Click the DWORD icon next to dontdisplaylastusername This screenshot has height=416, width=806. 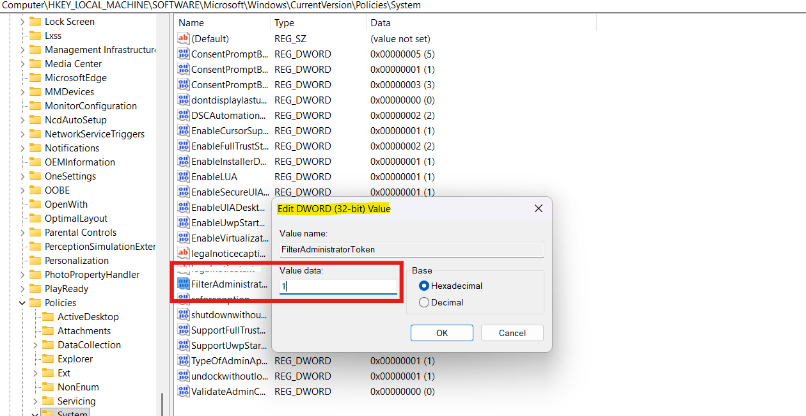(x=183, y=100)
